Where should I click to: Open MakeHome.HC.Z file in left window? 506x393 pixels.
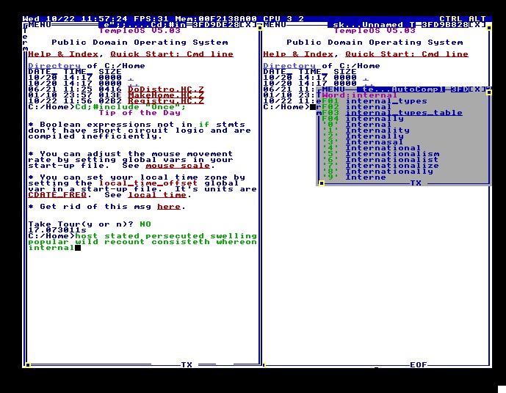click(166, 95)
